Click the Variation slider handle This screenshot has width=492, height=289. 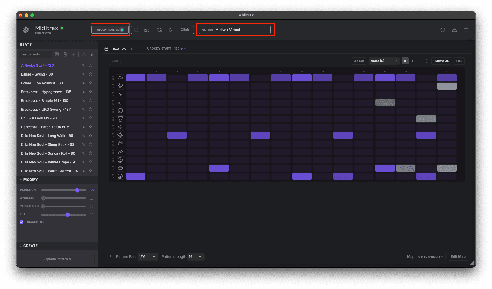coord(77,190)
